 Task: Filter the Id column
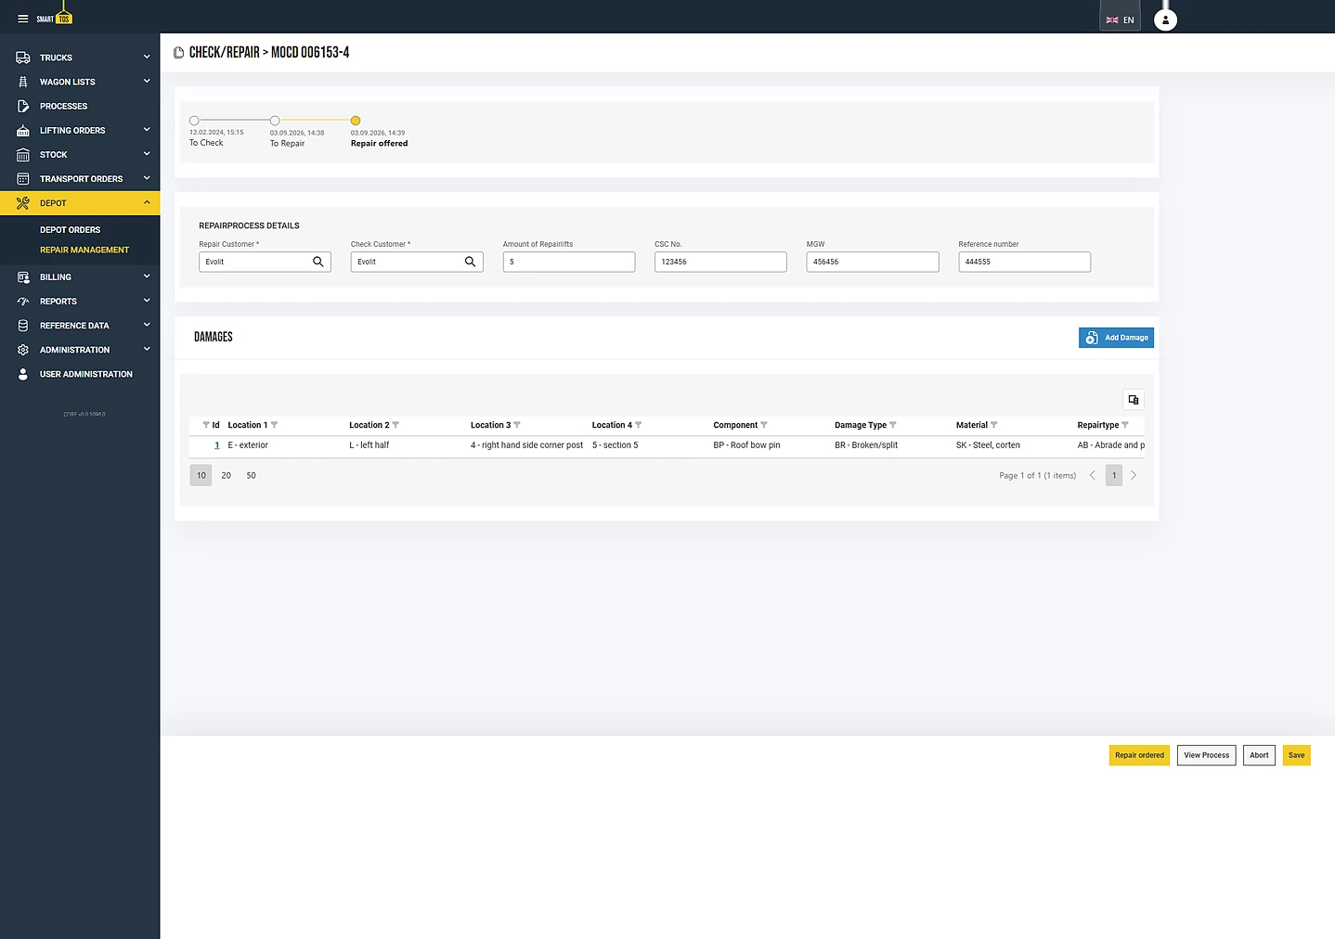206,425
